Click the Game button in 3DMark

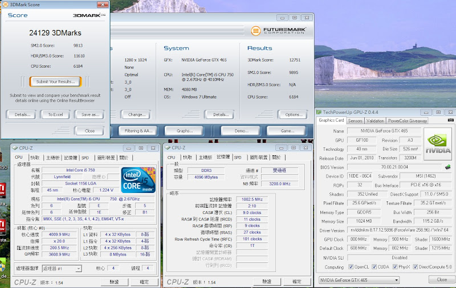pos(287,131)
